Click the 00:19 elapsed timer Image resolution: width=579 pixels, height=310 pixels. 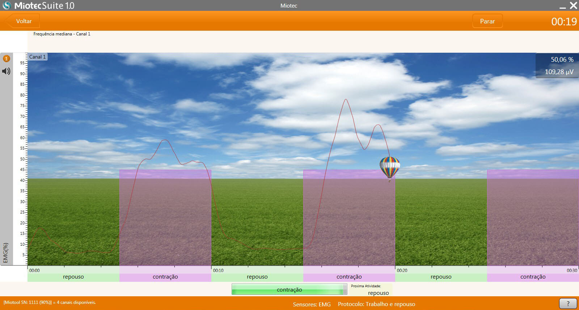tap(564, 22)
